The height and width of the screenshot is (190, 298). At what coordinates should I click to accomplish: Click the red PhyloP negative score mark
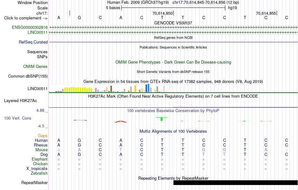tap(121, 122)
